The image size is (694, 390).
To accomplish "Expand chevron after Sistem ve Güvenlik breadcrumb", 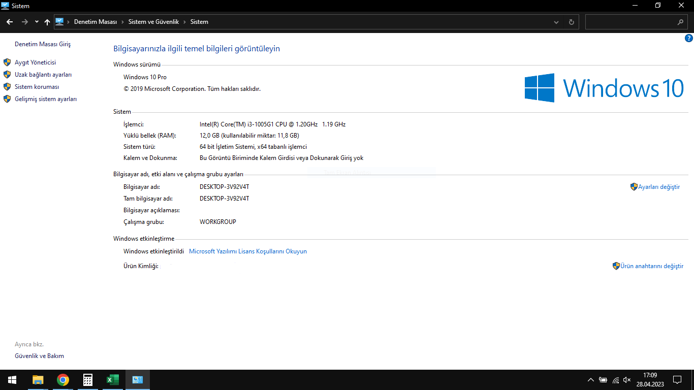I will (184, 22).
